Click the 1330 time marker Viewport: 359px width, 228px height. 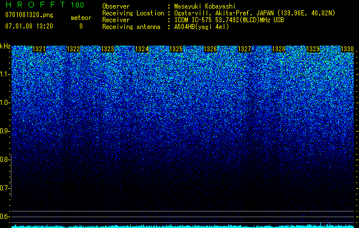coord(348,49)
